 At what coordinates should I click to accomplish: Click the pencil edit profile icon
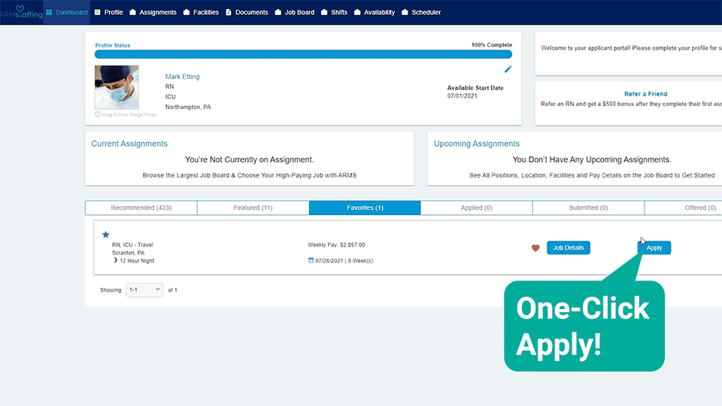click(508, 69)
